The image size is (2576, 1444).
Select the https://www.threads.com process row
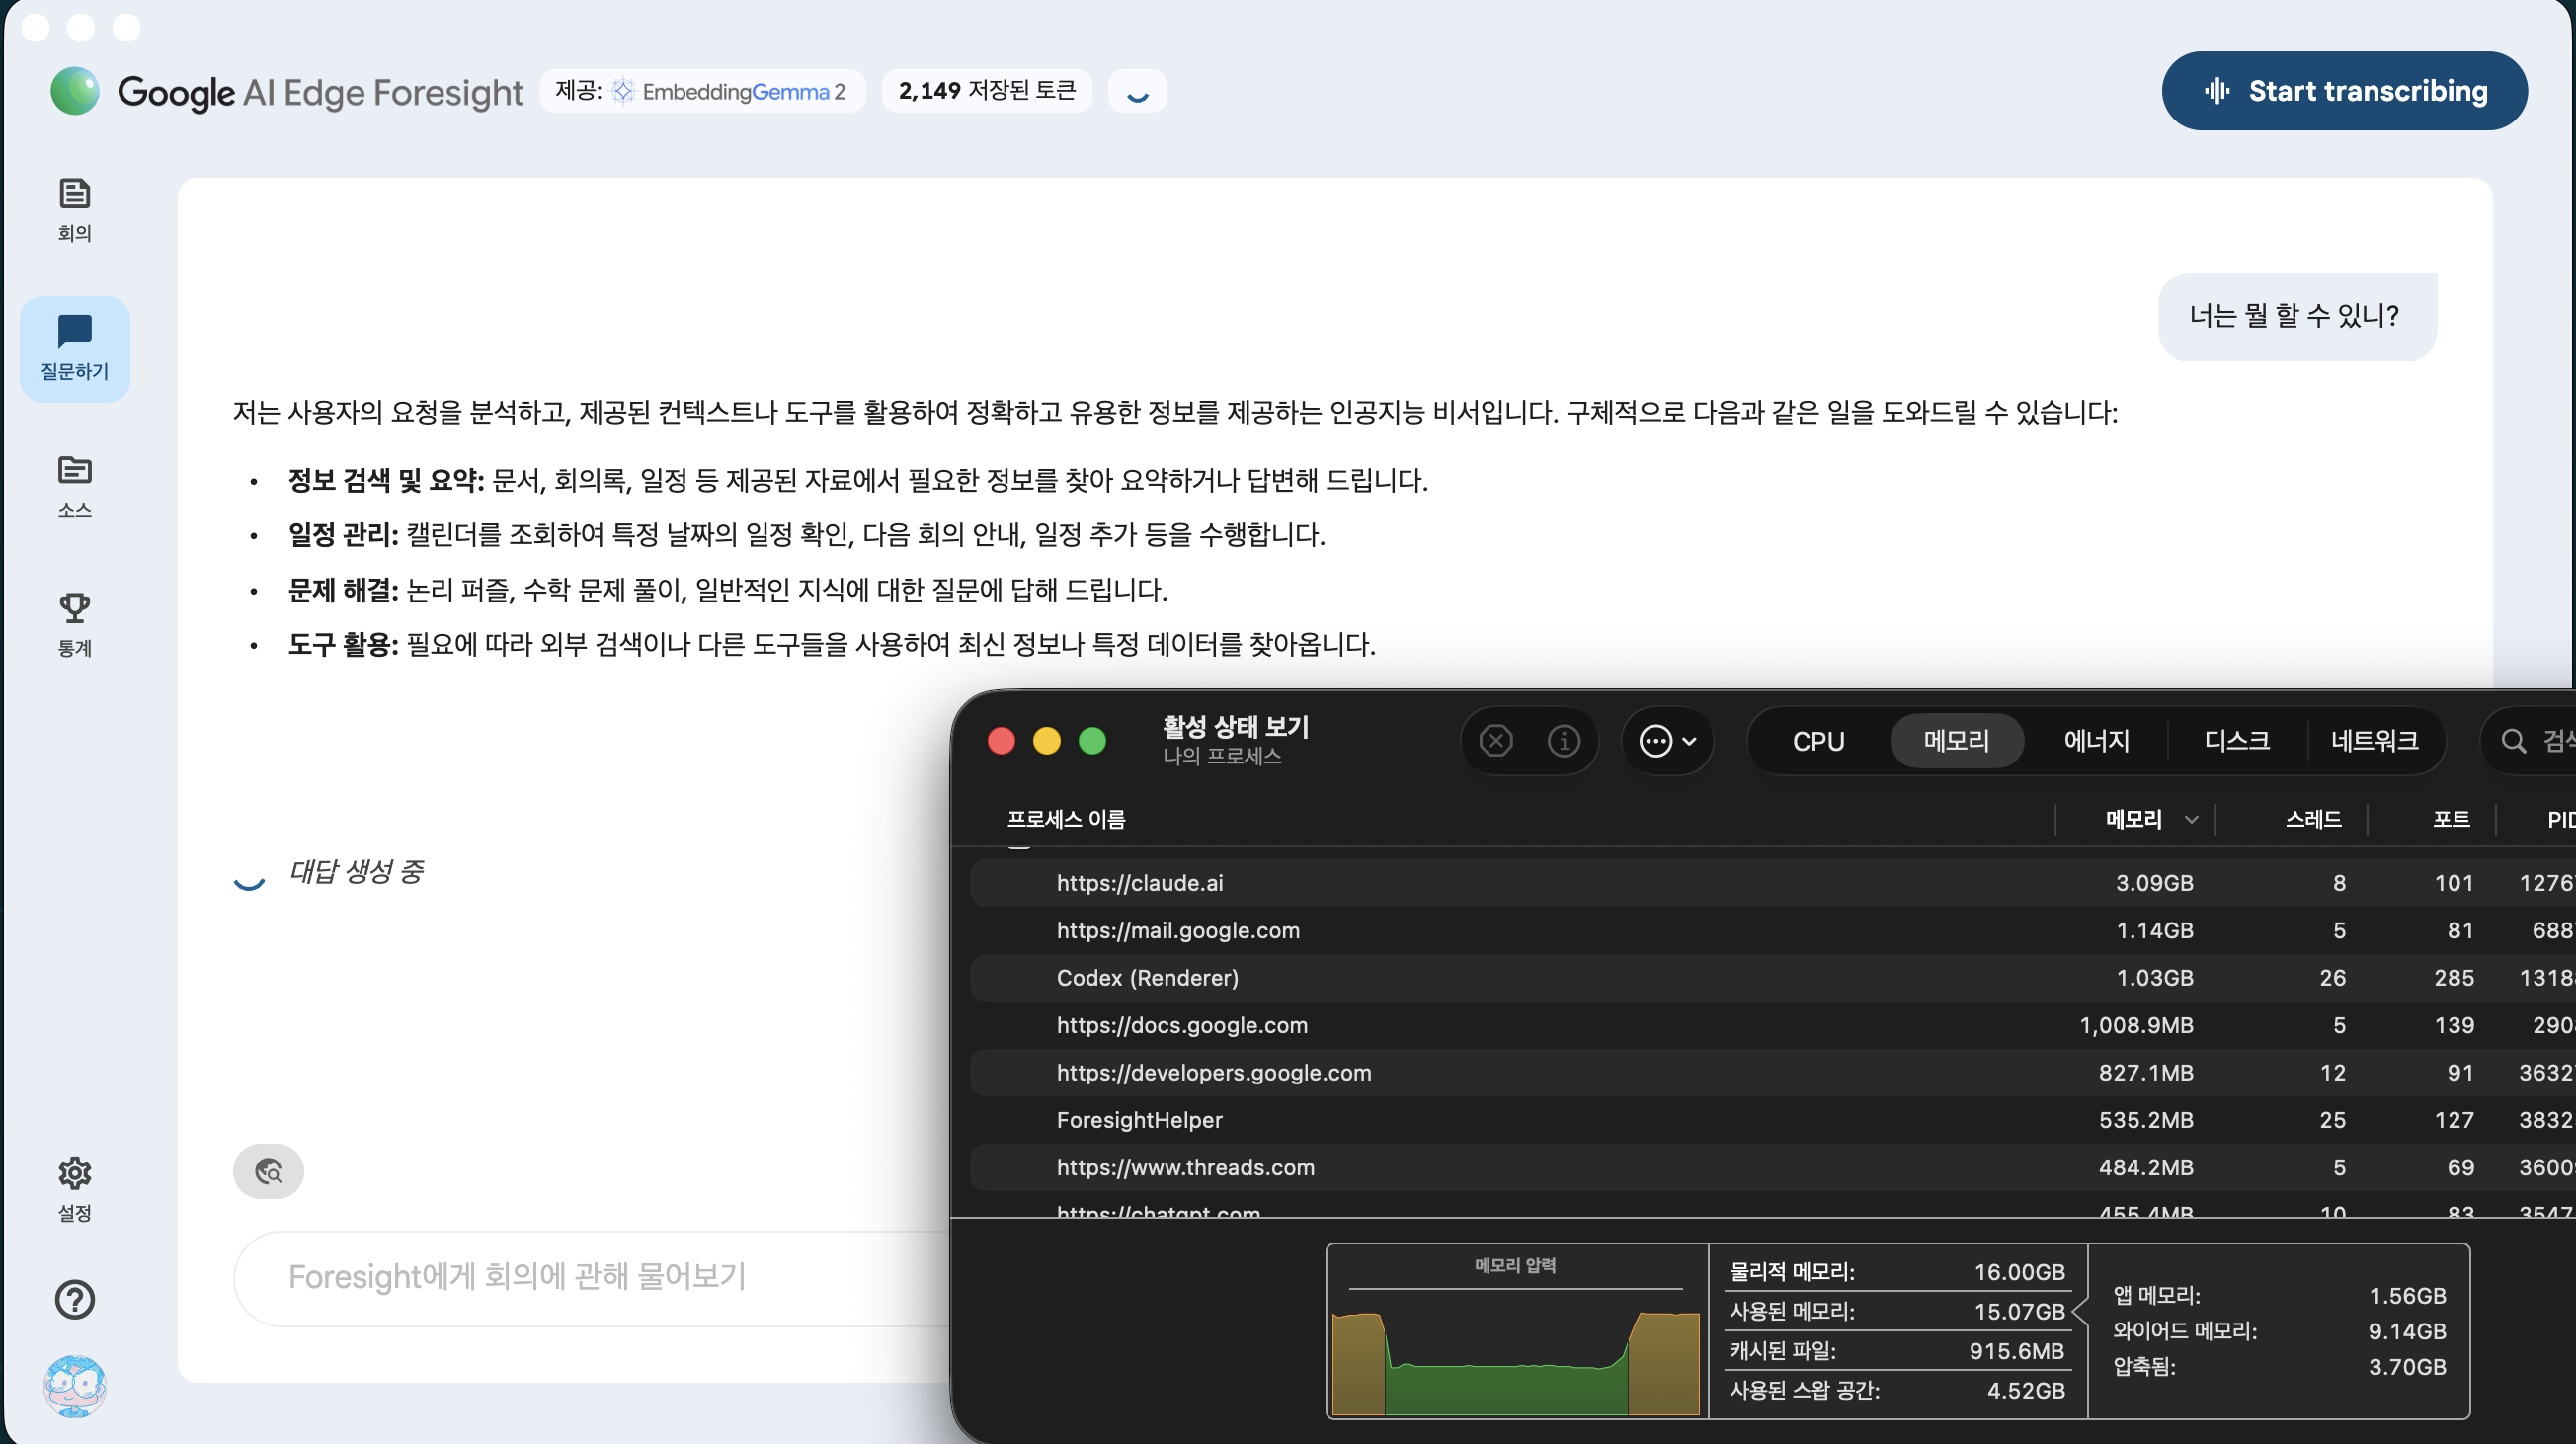(1771, 1168)
